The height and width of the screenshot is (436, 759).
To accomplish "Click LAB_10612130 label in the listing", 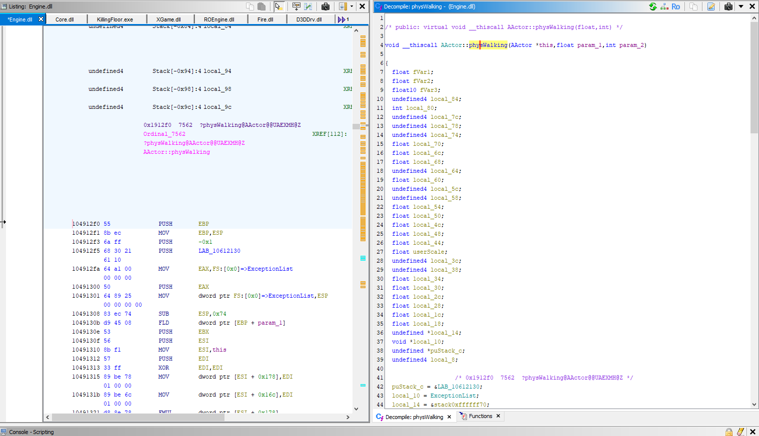I will 219,251.
